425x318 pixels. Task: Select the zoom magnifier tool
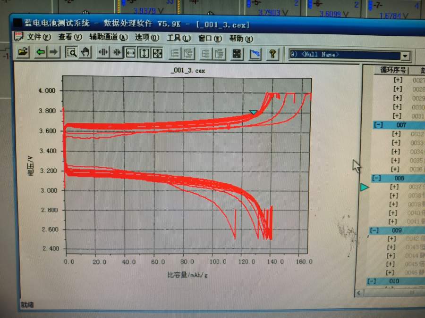coord(72,52)
